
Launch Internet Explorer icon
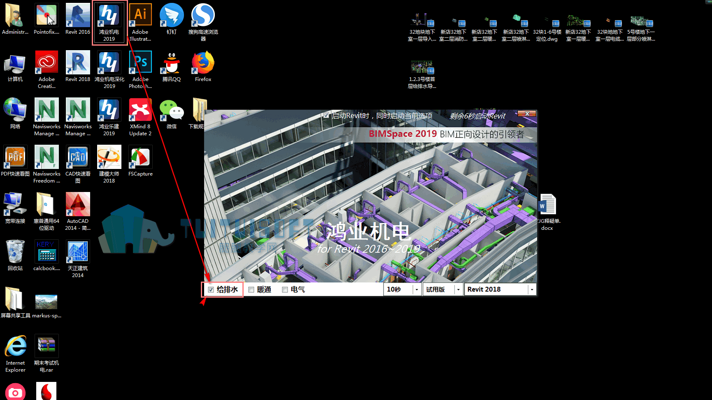tap(15, 353)
